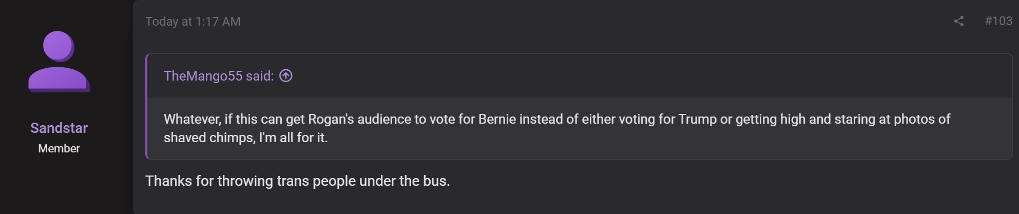Click 'Trump' in the quoted message
This screenshot has height=214, width=1019.
click(698, 119)
